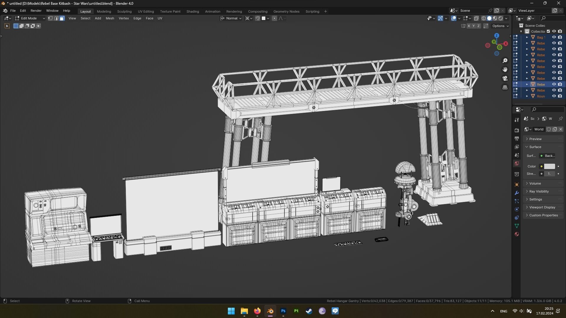Click the Strength value field

[549, 174]
